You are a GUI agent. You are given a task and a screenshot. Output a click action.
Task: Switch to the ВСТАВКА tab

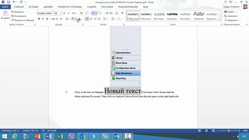tap(33, 7)
